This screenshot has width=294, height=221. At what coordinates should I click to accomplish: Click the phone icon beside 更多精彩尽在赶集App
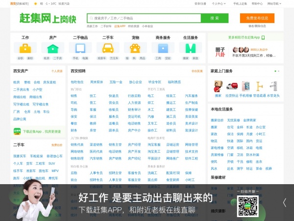click(x=263, y=37)
